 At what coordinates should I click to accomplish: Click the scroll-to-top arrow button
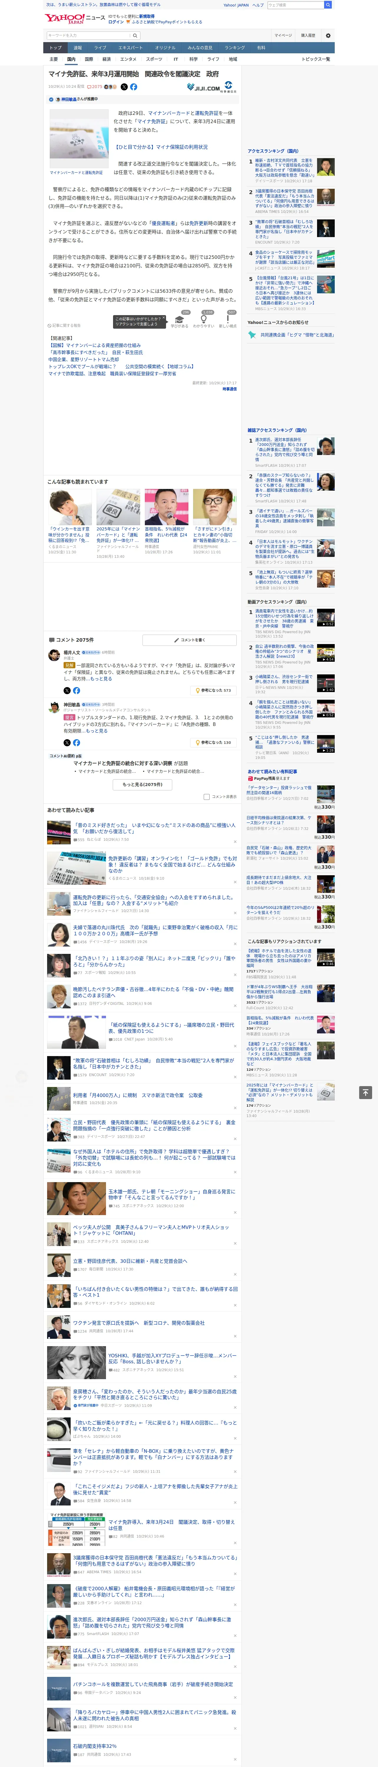(x=366, y=1093)
